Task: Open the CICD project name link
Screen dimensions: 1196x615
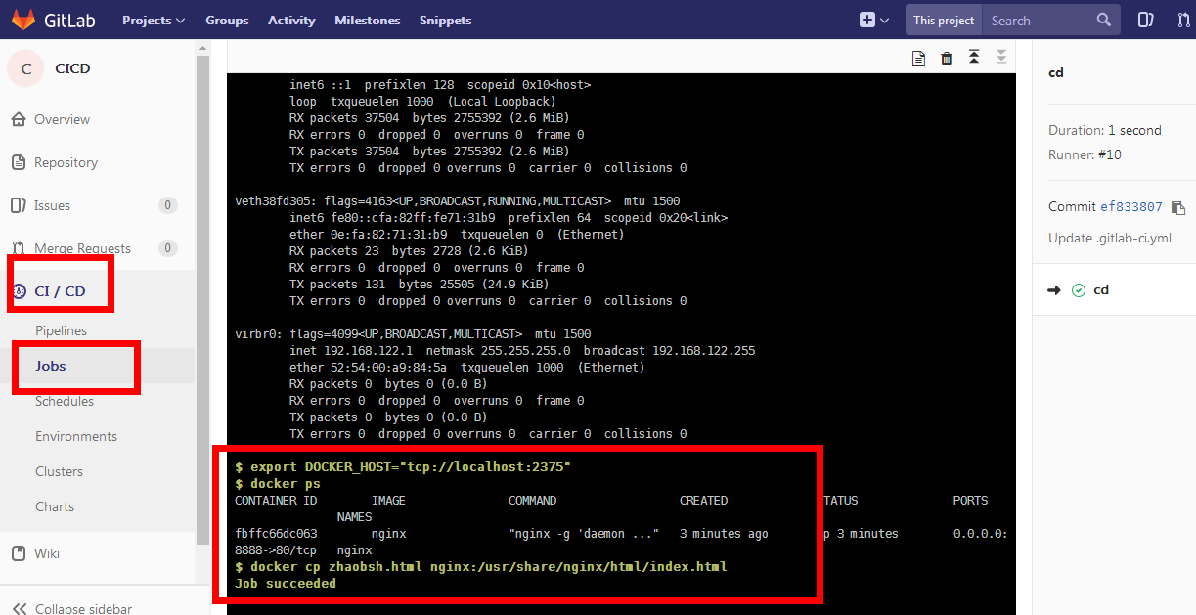Action: pyautogui.click(x=72, y=68)
